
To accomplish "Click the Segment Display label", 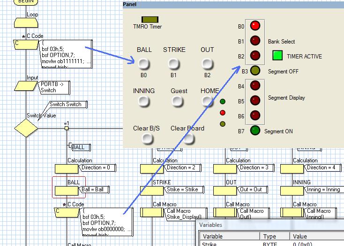I will [286, 98].
